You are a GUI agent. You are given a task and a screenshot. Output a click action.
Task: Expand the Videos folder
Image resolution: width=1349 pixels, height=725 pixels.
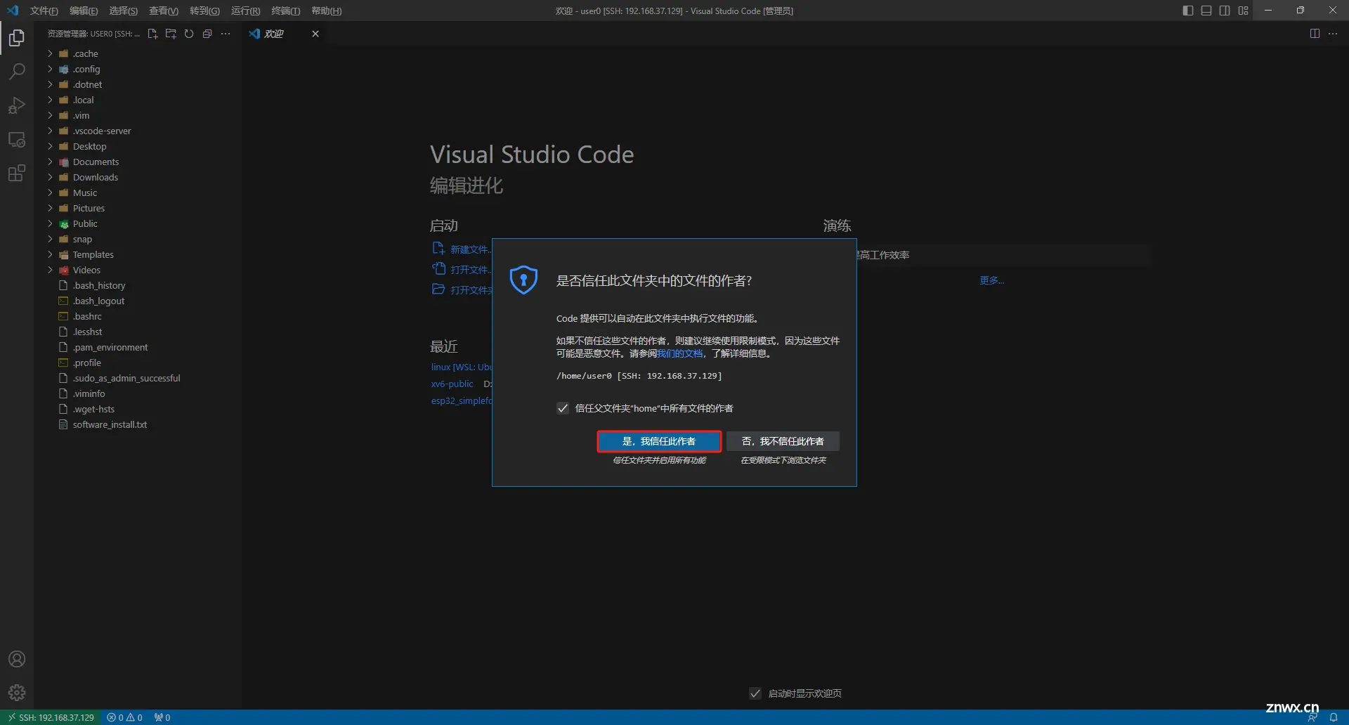point(138,270)
